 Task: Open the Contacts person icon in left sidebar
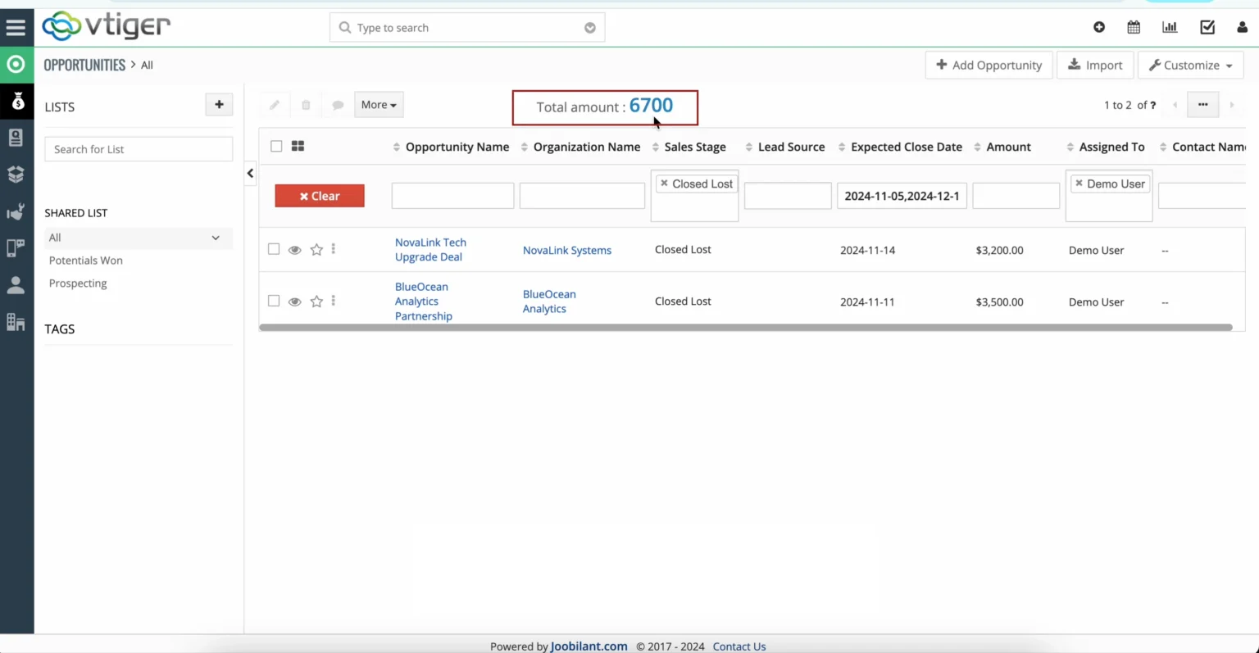coord(16,284)
